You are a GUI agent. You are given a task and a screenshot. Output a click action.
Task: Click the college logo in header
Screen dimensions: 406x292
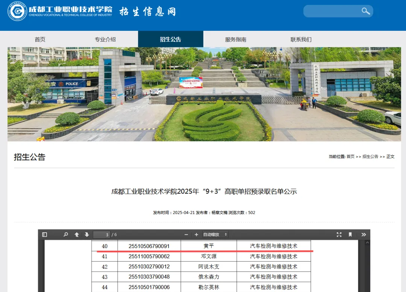click(17, 11)
